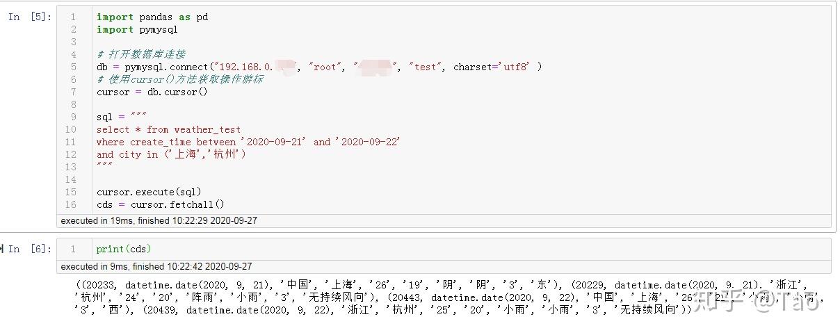Click the 'executed in 19ms' timing label

click(x=159, y=220)
